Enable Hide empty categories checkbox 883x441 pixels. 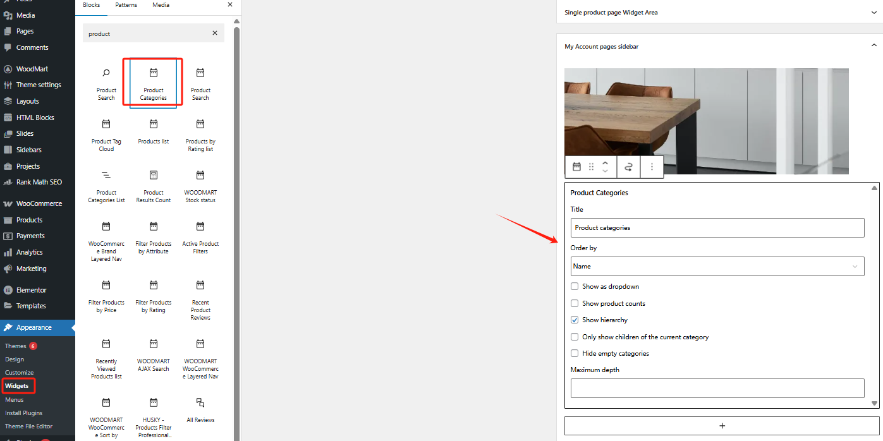tap(575, 353)
